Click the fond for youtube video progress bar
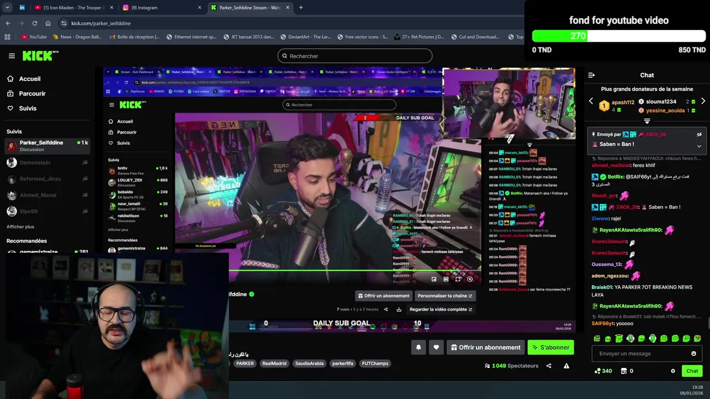 (x=618, y=36)
